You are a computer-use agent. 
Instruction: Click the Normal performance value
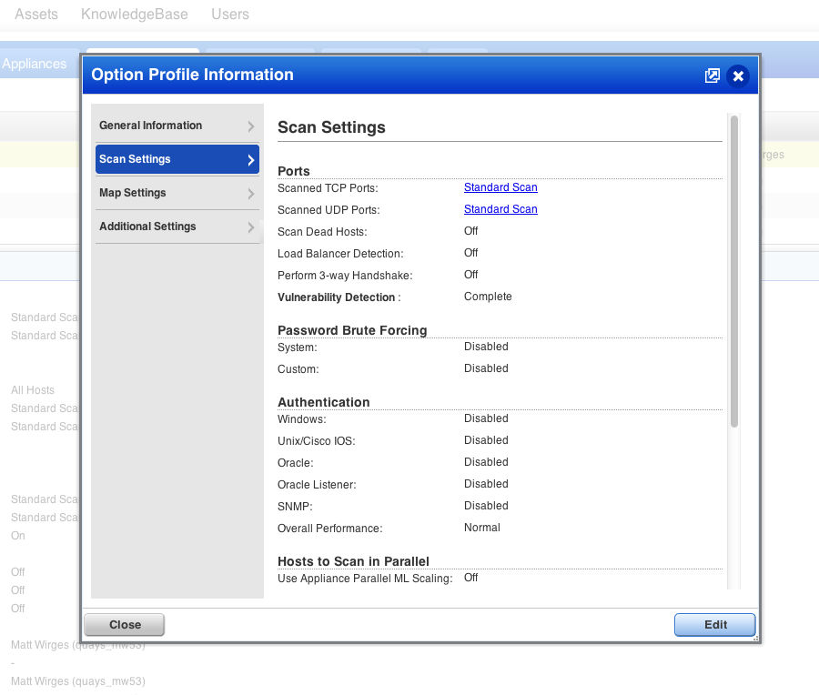tap(481, 528)
